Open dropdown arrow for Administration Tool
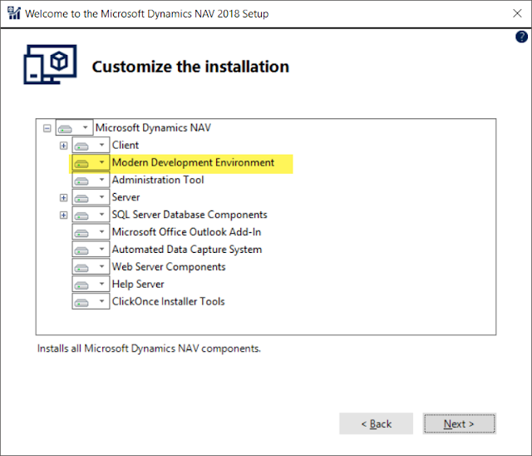Screen dimensions: 532x456 pos(101,179)
